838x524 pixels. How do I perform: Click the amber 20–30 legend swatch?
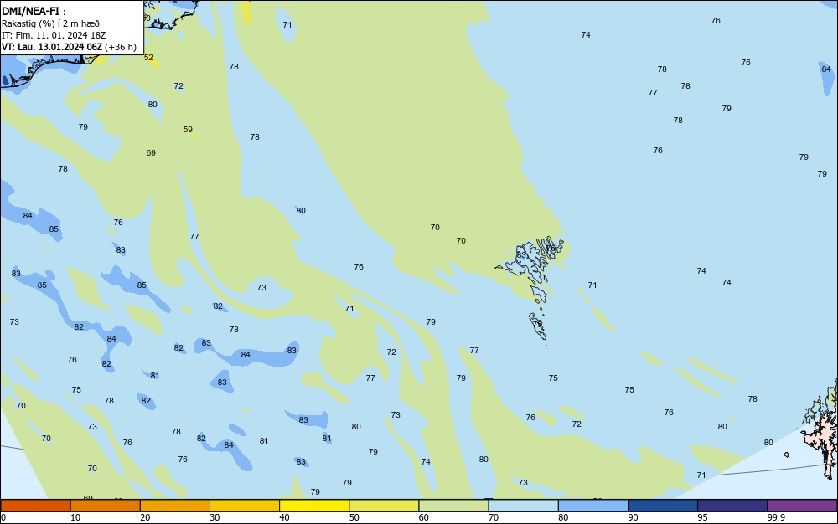point(175,506)
